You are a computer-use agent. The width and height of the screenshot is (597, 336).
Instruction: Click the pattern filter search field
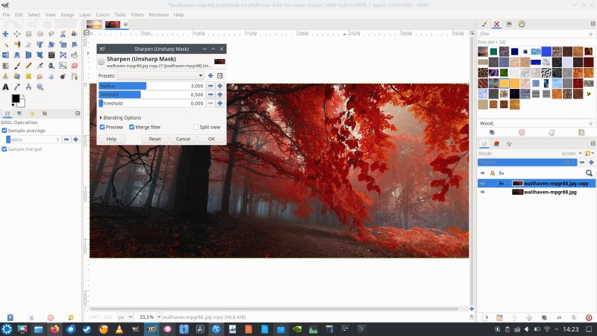click(x=534, y=34)
